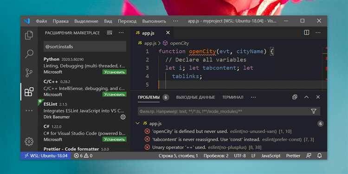Open ESLint extension manage gear
Viewport: 348px width, 174px height.
pos(123,117)
